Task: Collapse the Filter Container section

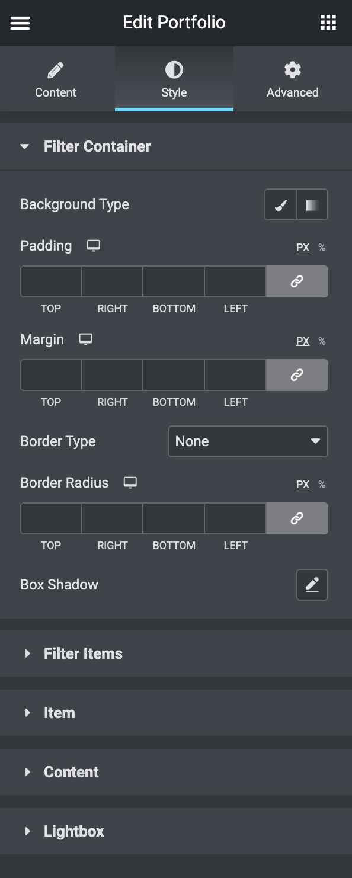Action: click(x=97, y=146)
